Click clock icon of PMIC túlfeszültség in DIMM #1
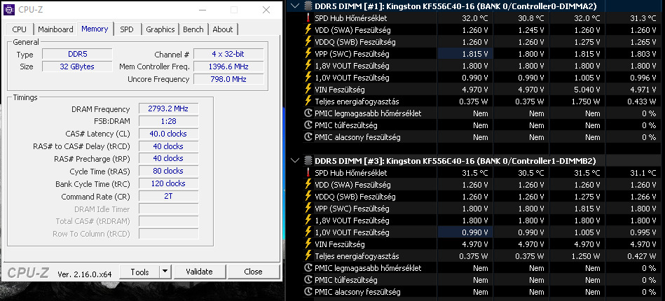This screenshot has width=665, height=301. [x=308, y=125]
